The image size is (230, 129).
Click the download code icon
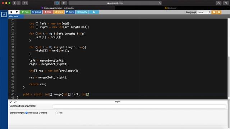pyautogui.click(x=94, y=12)
